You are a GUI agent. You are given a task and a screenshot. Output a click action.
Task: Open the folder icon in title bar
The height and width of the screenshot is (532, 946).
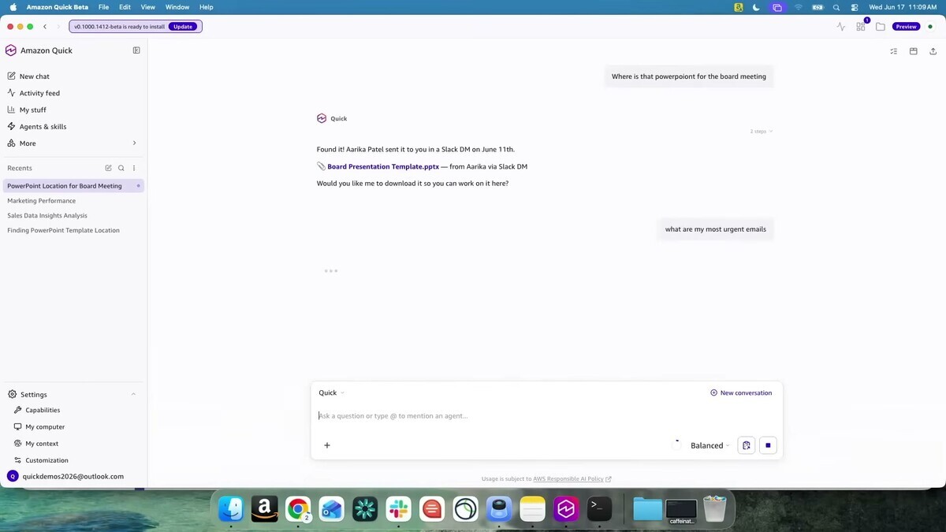point(881,27)
